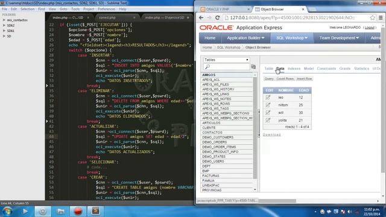Click the Logout link
This screenshot has height=217, width=386.
click(x=370, y=28)
